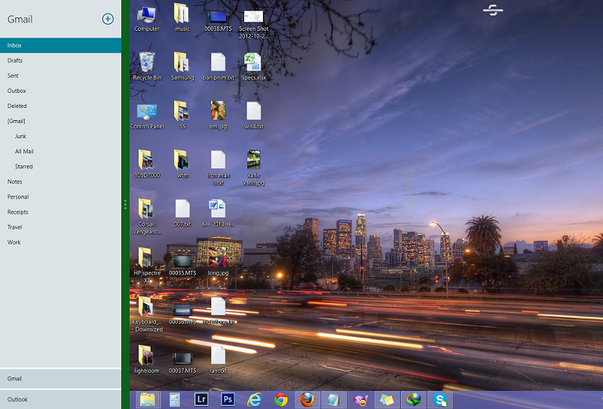Open Internet Explorer from the taskbar
The image size is (603, 409).
[254, 400]
